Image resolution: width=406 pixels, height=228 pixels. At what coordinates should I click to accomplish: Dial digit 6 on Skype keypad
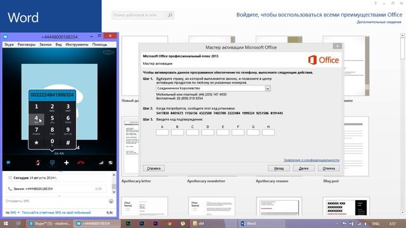coord(68,119)
